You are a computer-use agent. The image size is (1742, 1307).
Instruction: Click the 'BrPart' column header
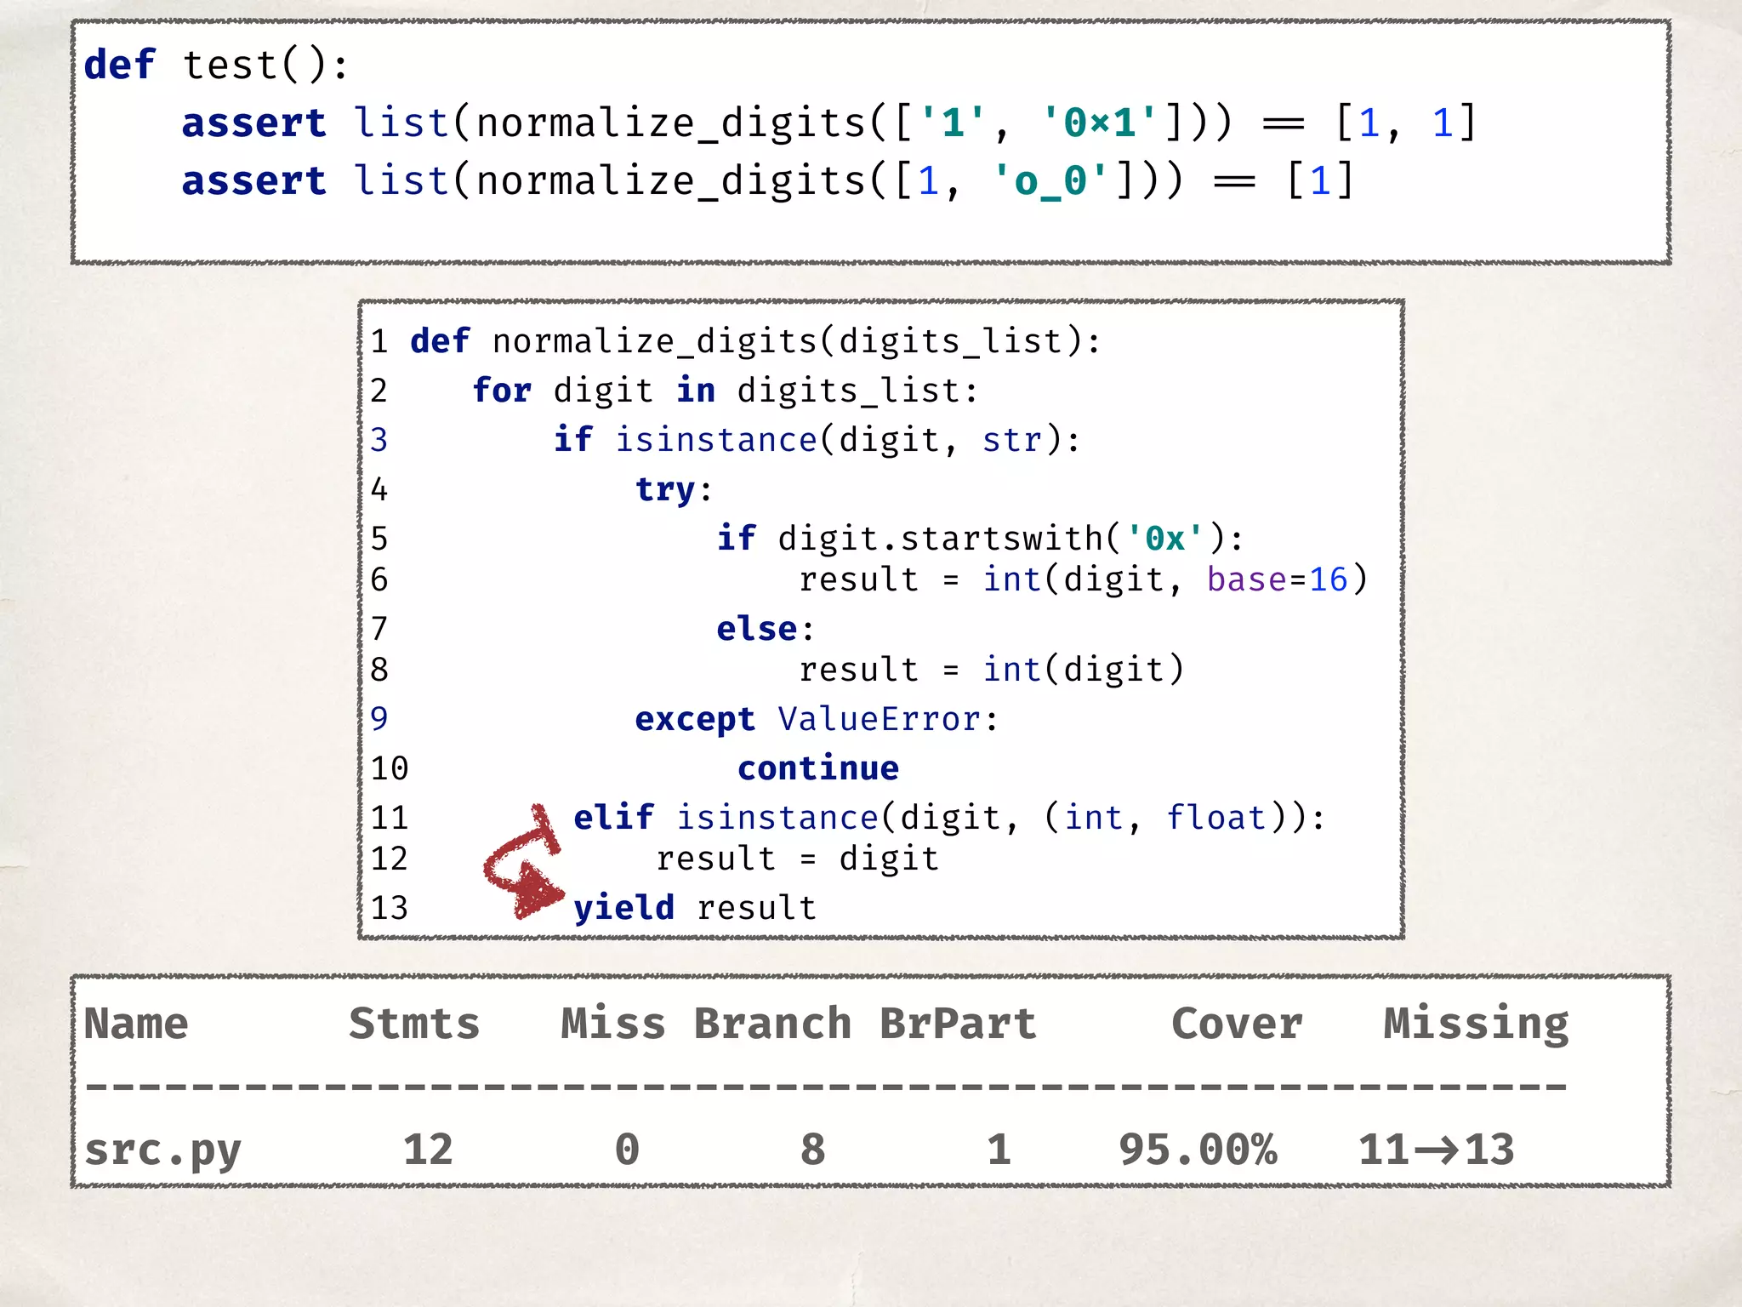(958, 1024)
